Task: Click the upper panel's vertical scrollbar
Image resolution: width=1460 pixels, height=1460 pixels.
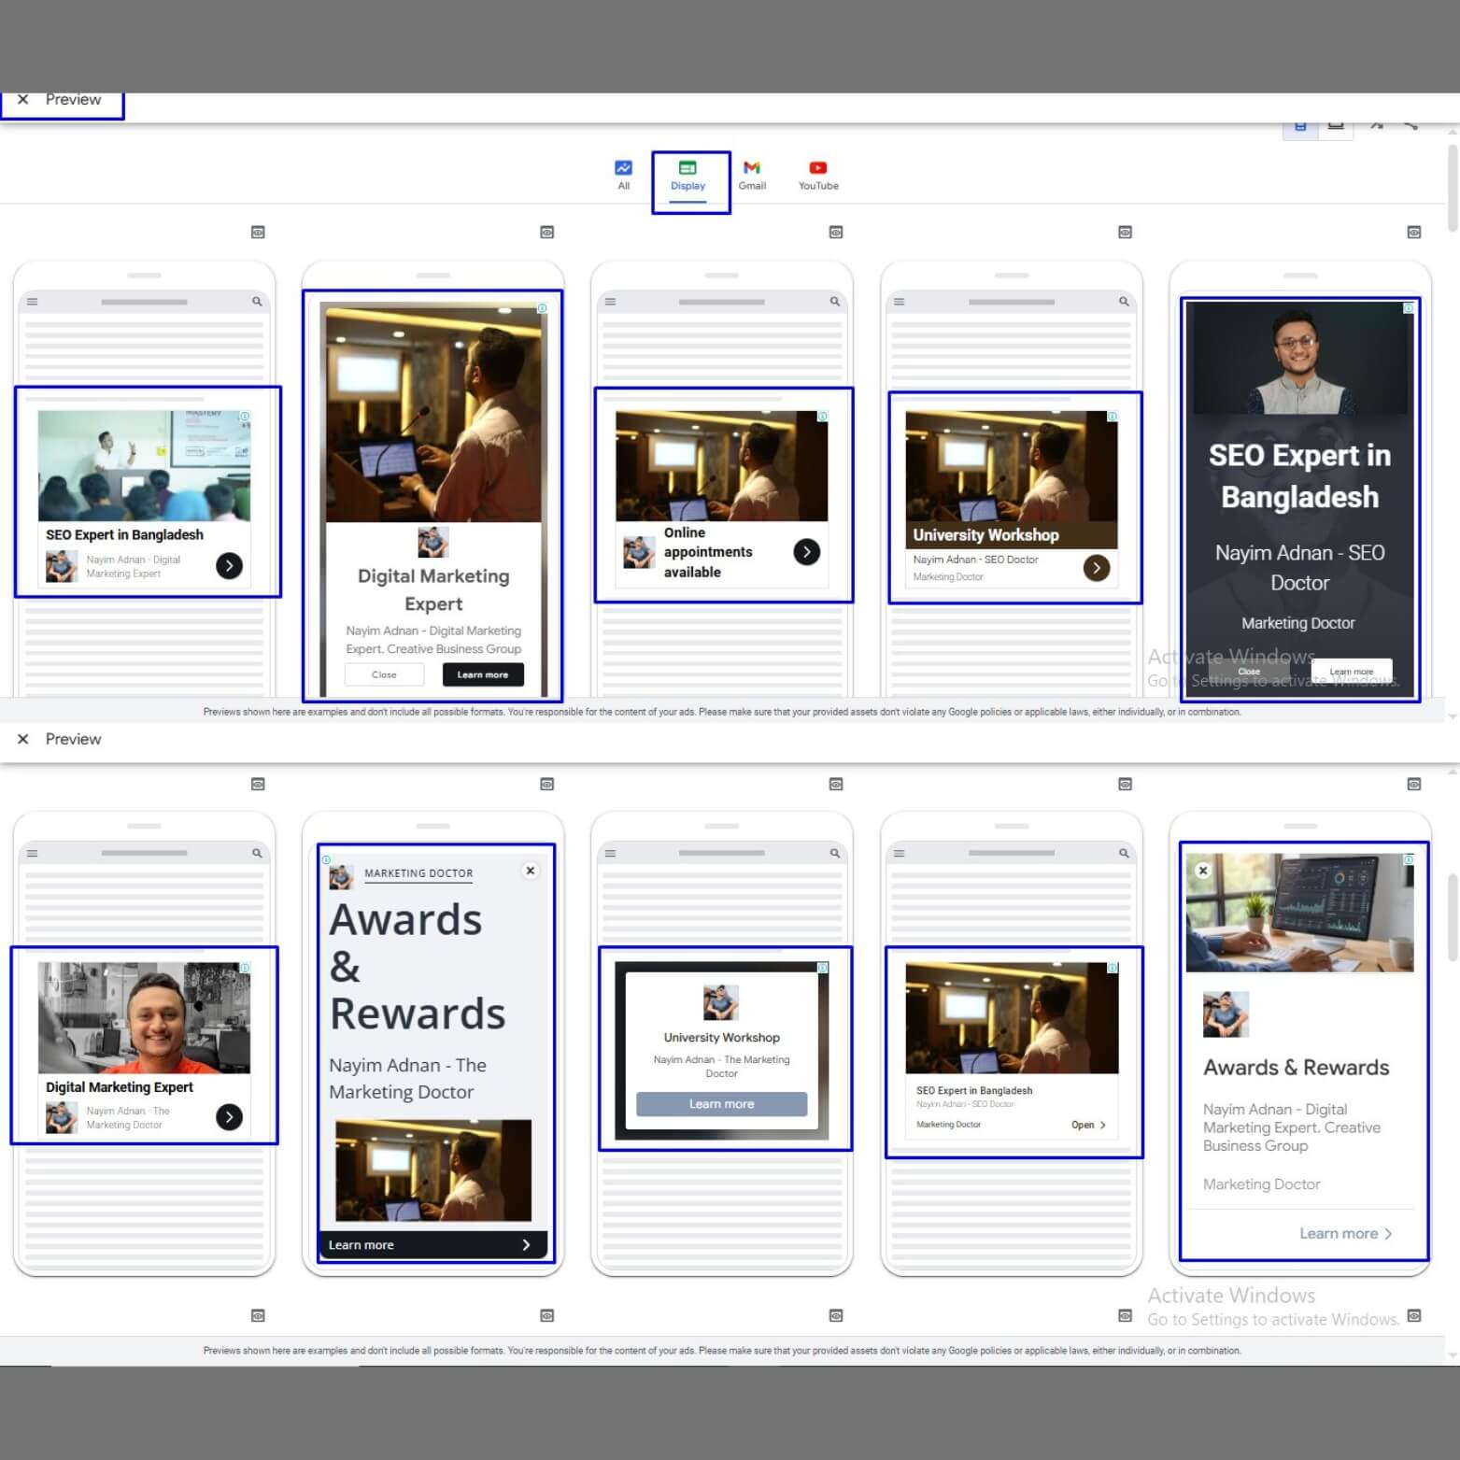Action: (x=1453, y=187)
